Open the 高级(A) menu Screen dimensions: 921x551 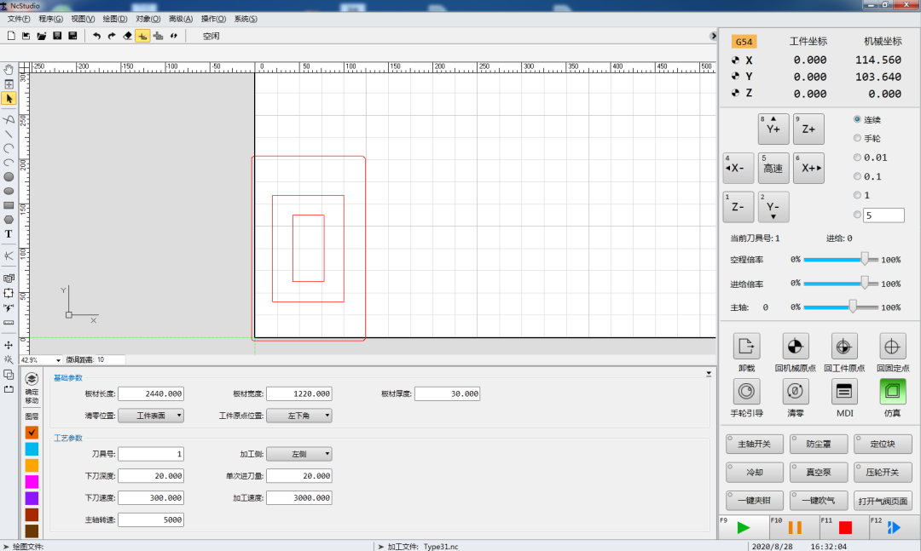[181, 19]
